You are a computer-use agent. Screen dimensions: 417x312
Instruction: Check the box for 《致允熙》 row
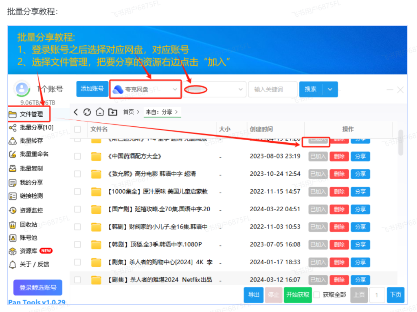77,174
